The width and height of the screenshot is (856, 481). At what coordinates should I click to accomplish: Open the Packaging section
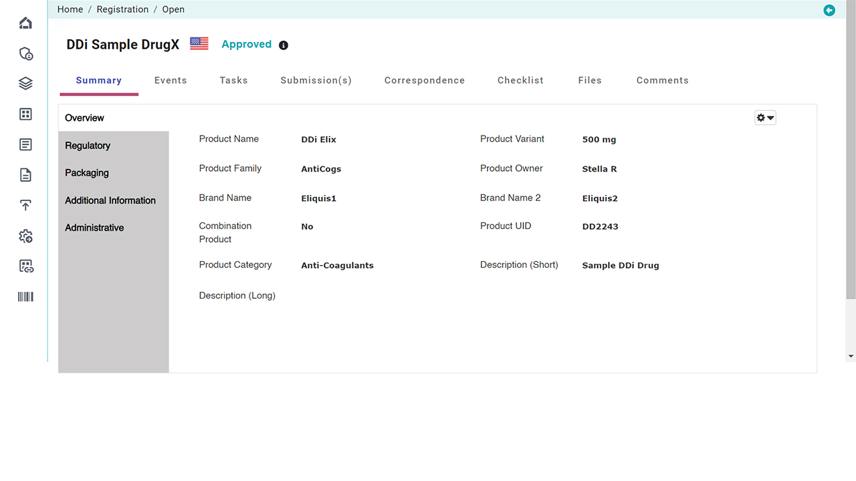pos(87,173)
